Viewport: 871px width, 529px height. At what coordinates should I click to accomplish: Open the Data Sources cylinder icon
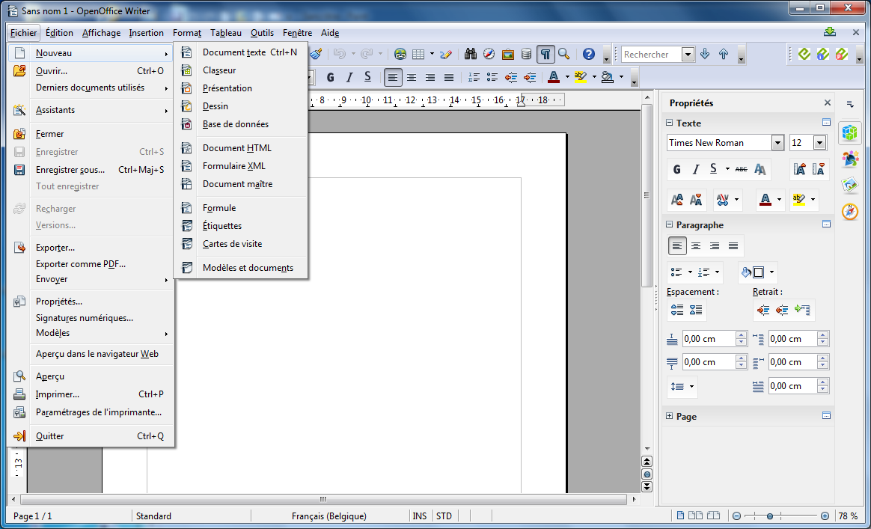click(x=527, y=54)
